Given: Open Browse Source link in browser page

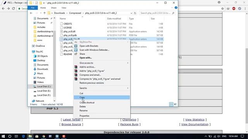Looking at the screenshot, I should coord(71,124).
